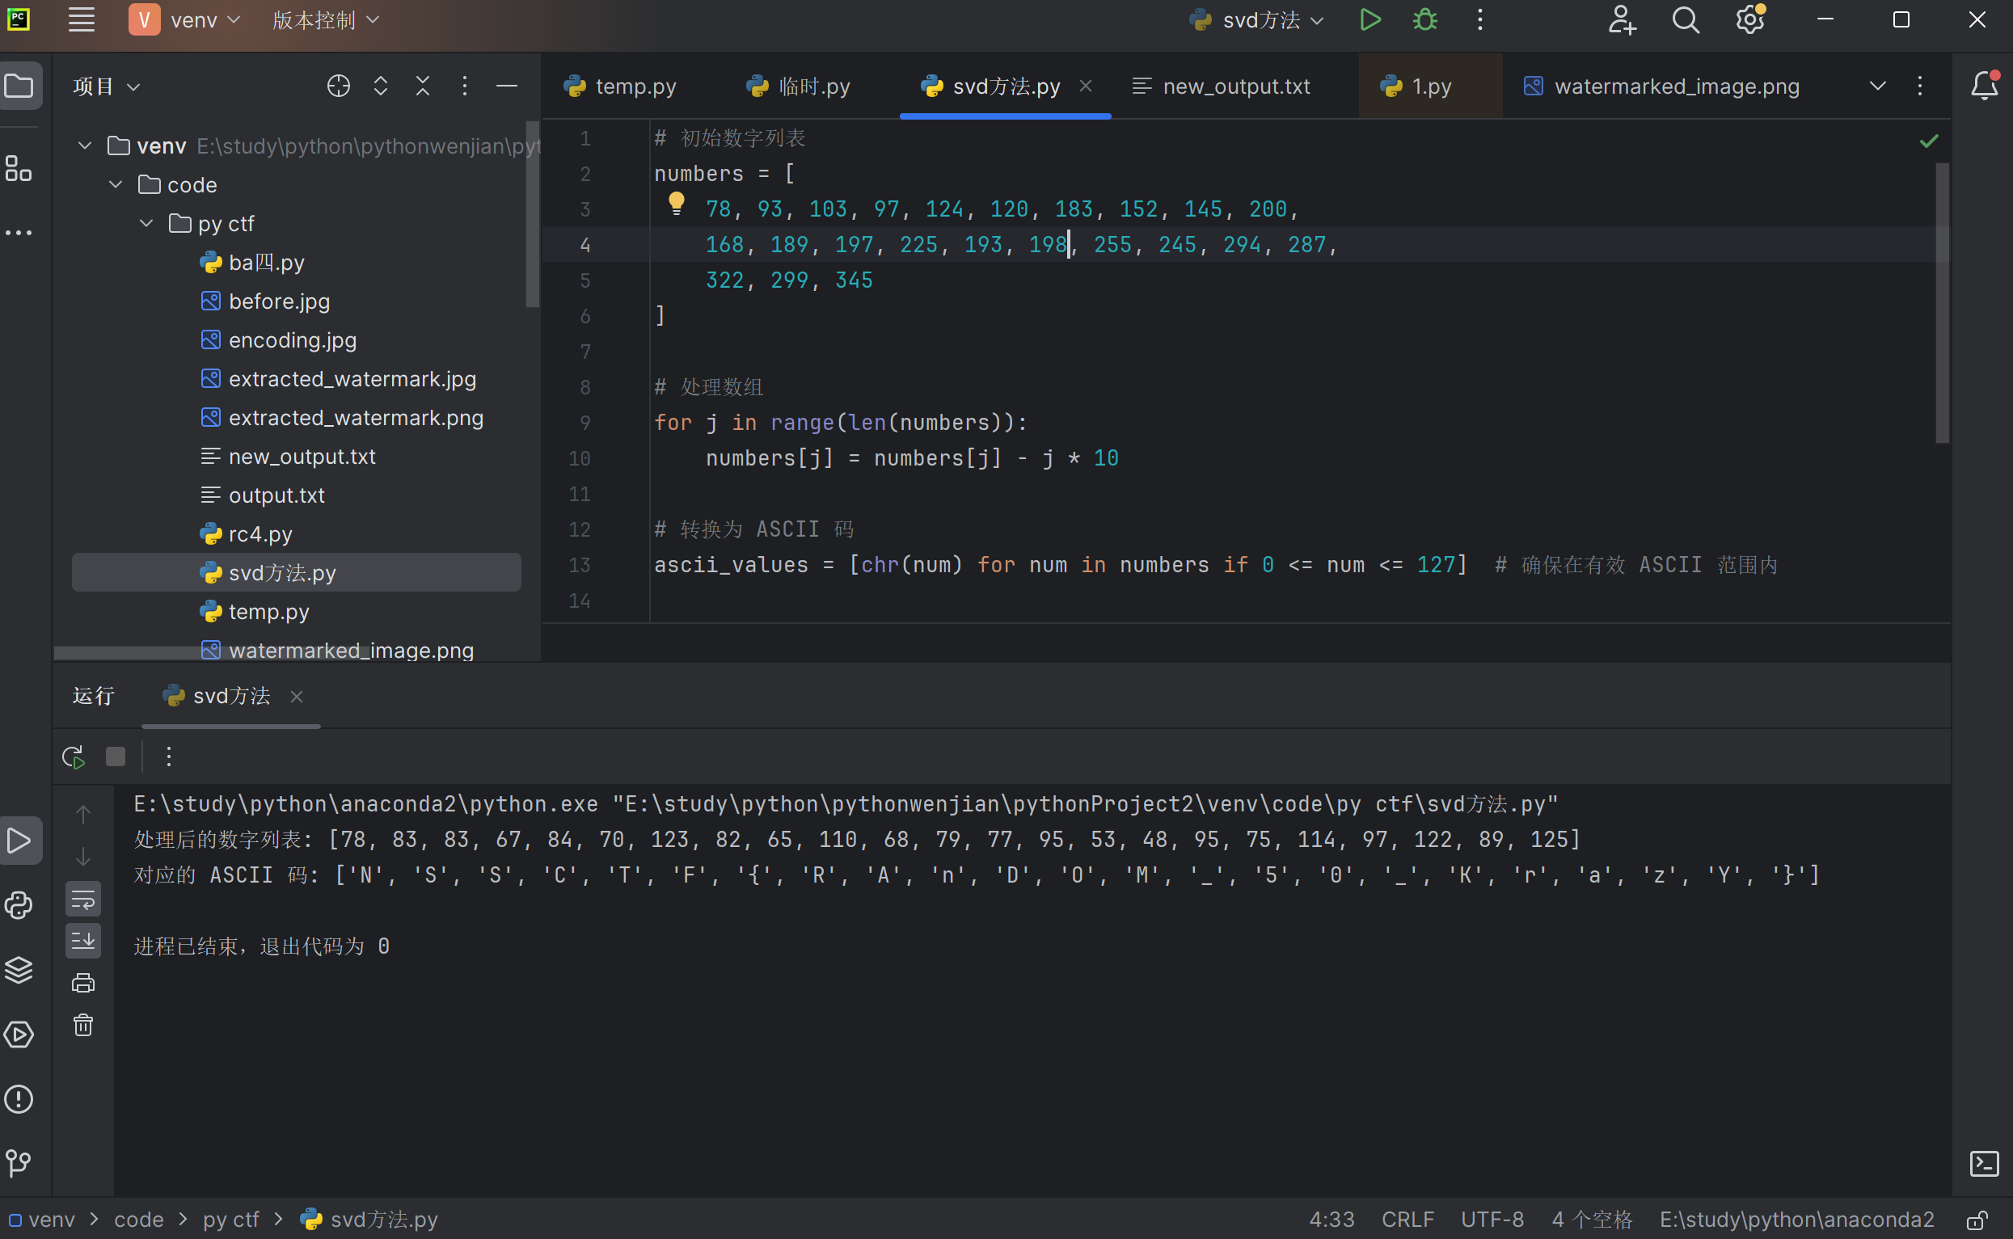
Task: Print the run console output
Action: tap(82, 983)
